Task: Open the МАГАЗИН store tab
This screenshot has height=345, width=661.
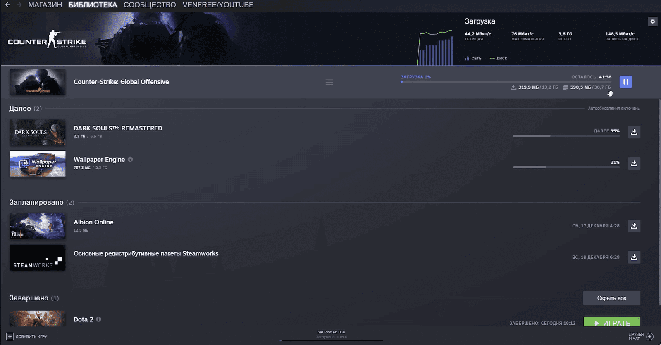Action: (x=45, y=5)
